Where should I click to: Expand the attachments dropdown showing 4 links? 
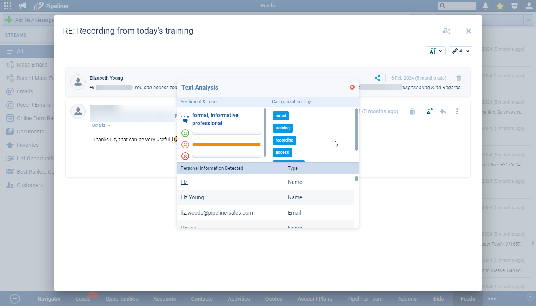click(x=461, y=51)
